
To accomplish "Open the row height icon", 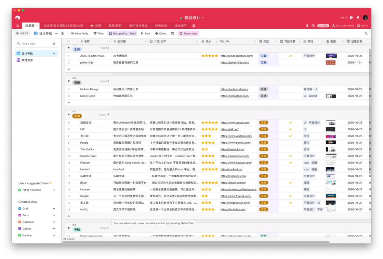I will (x=173, y=33).
